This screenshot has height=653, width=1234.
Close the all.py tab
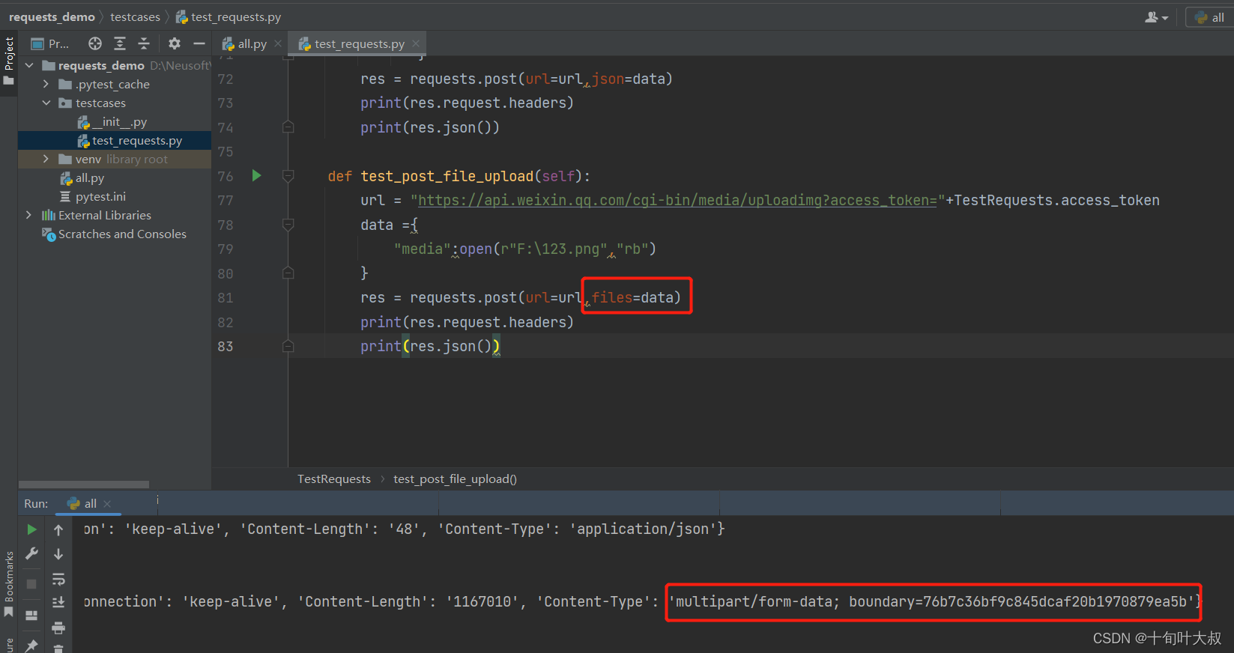278,43
